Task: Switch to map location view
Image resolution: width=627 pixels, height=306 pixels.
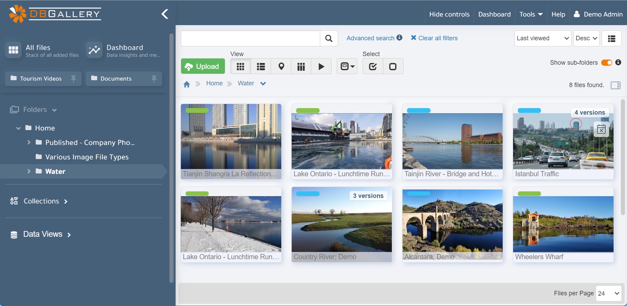Action: 281,66
